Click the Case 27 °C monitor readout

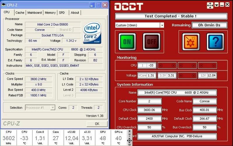coord(56,138)
